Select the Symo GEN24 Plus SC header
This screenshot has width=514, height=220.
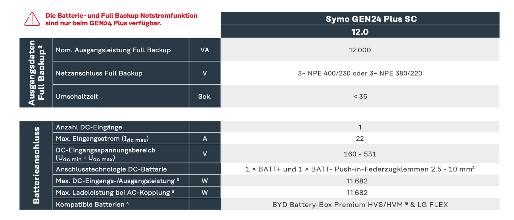point(360,19)
